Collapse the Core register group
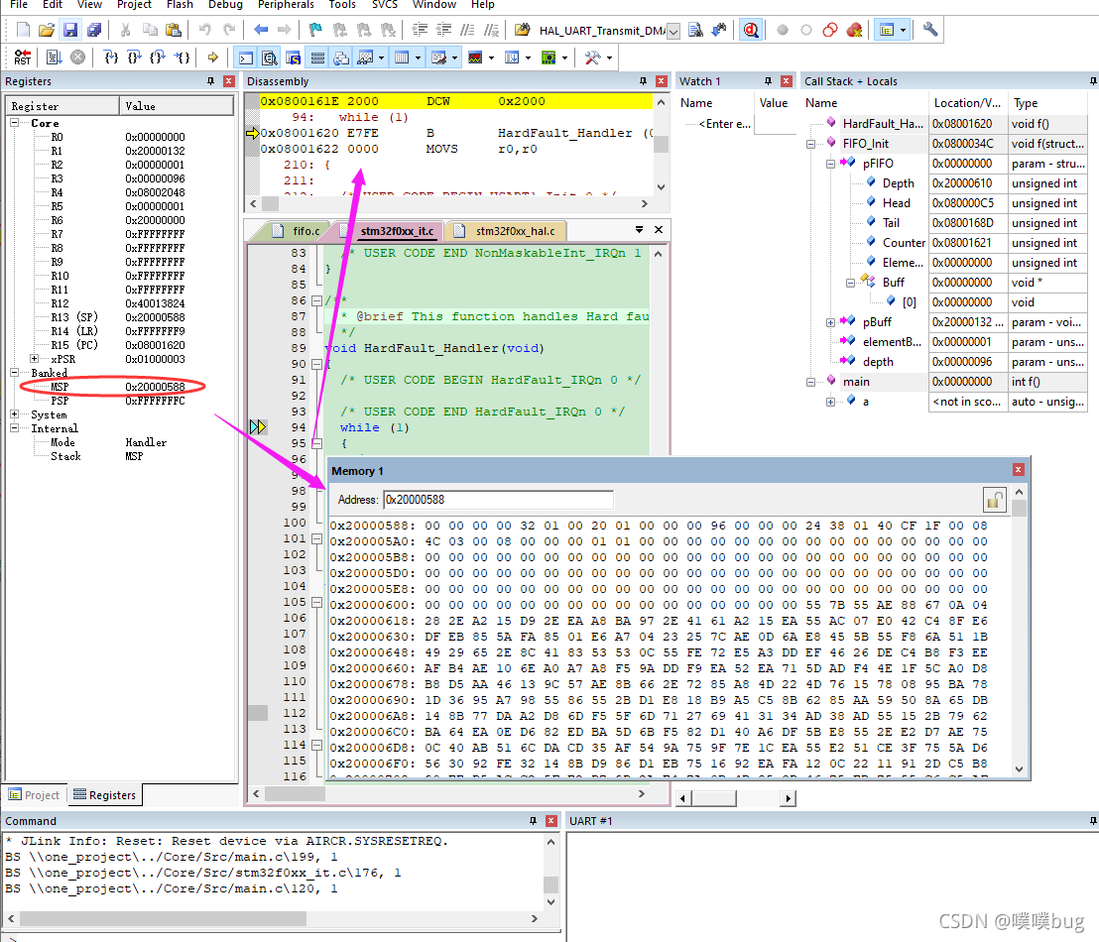The height and width of the screenshot is (942, 1099). coord(14,123)
